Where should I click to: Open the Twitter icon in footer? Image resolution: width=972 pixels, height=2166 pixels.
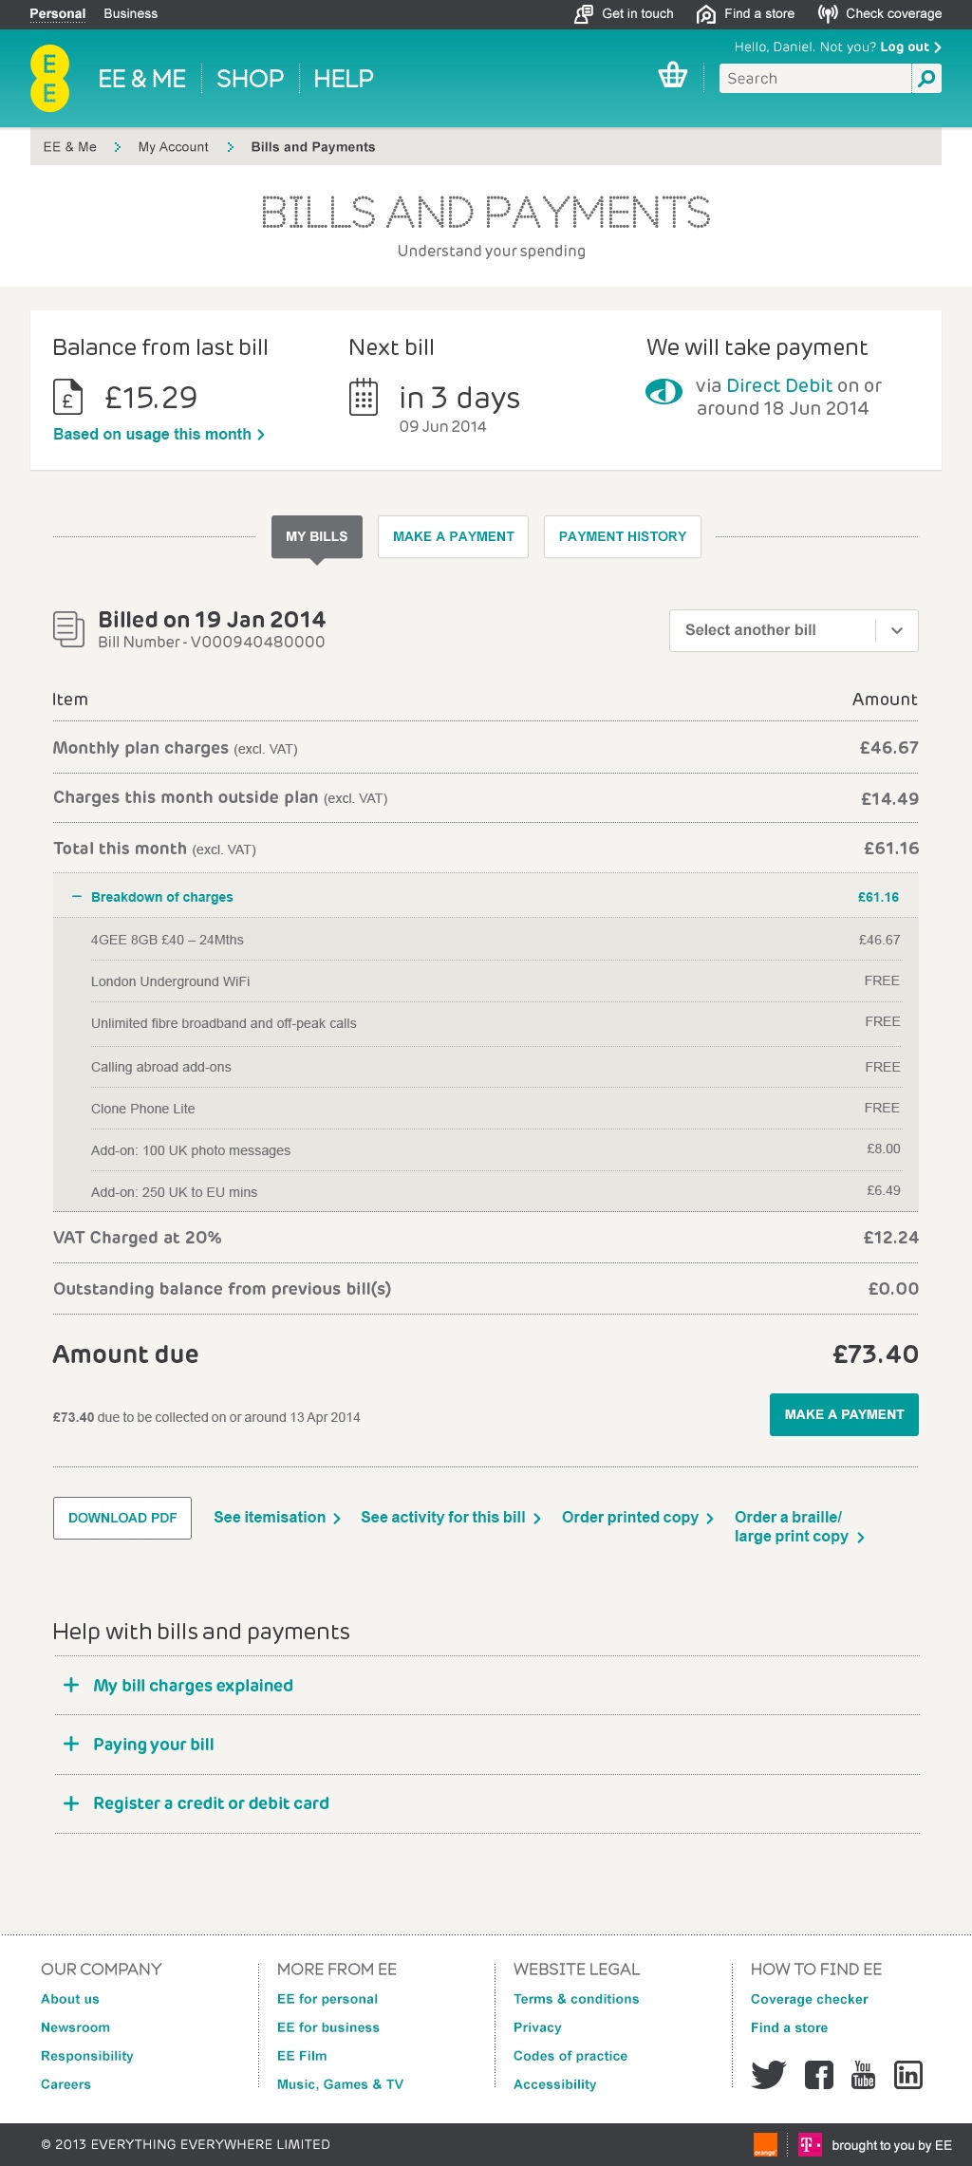click(x=769, y=2075)
